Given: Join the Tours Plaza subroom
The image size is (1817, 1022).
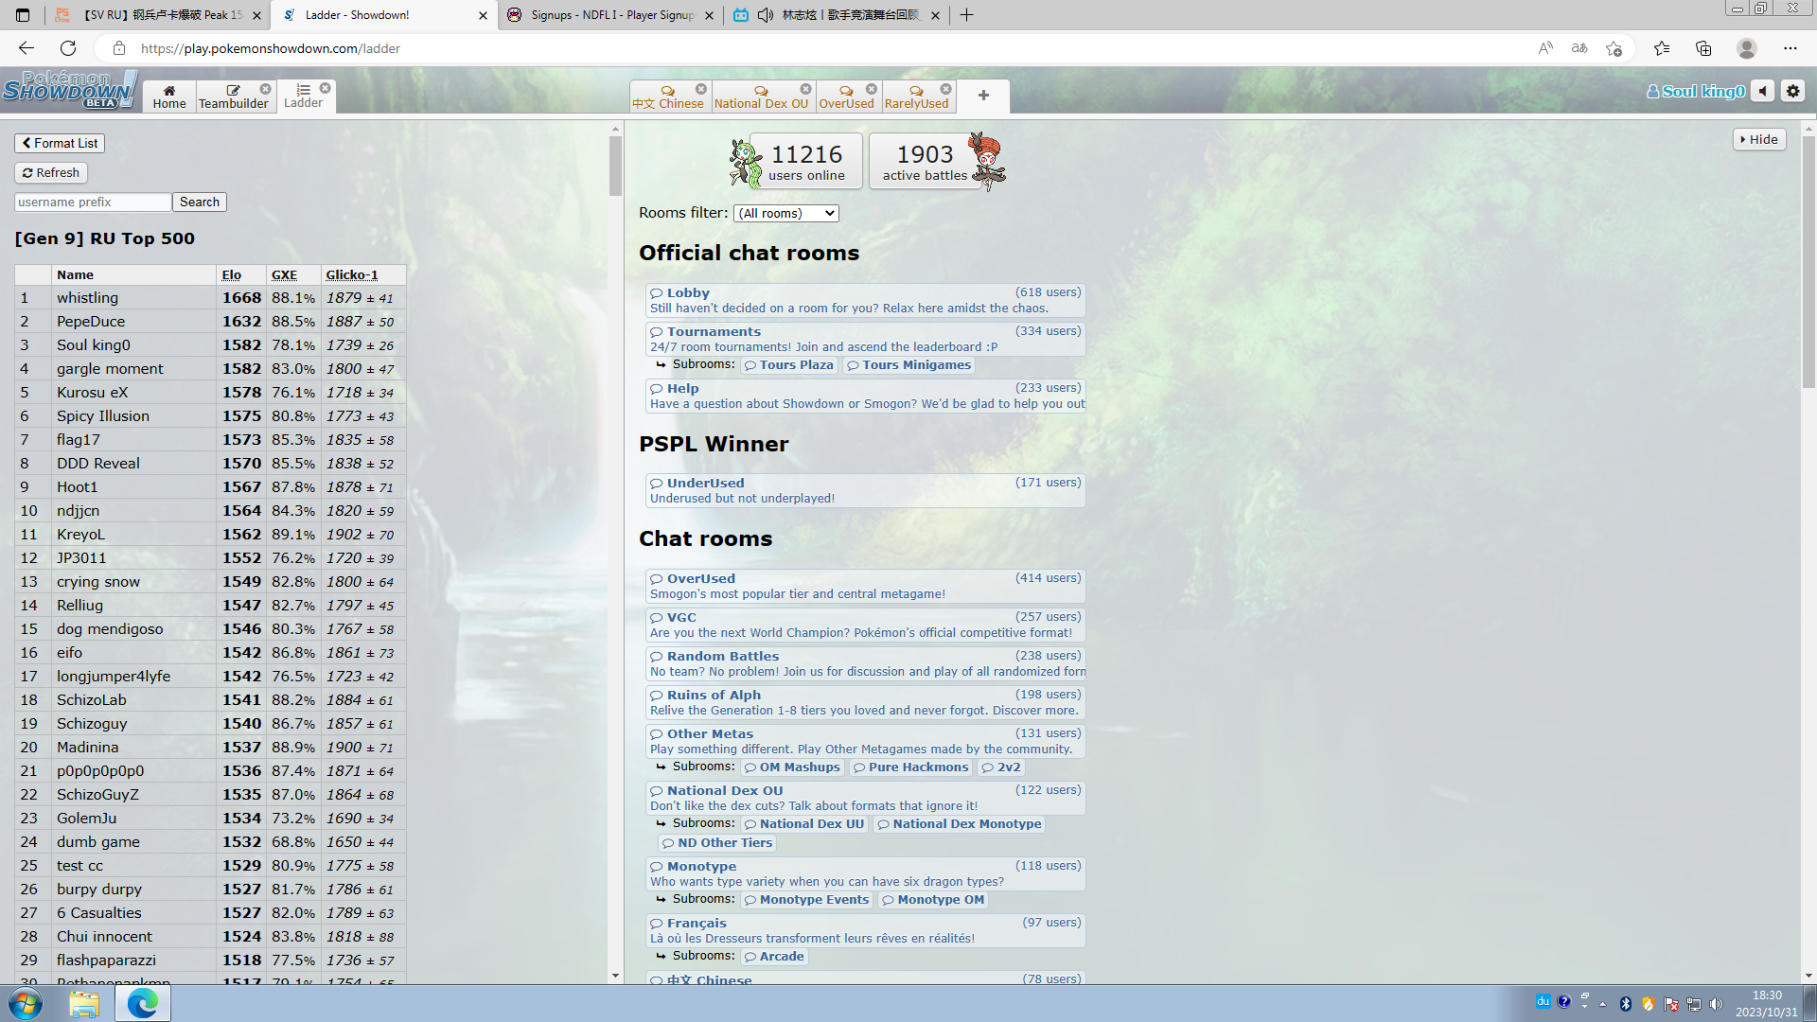Looking at the screenshot, I should [796, 365].
